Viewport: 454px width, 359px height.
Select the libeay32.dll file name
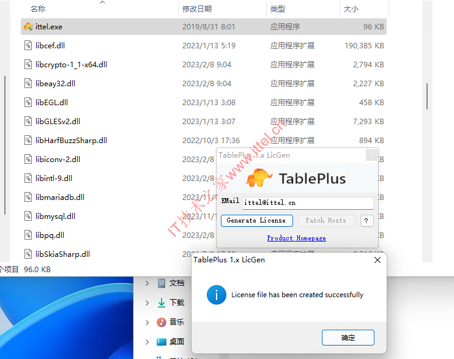tap(55, 84)
